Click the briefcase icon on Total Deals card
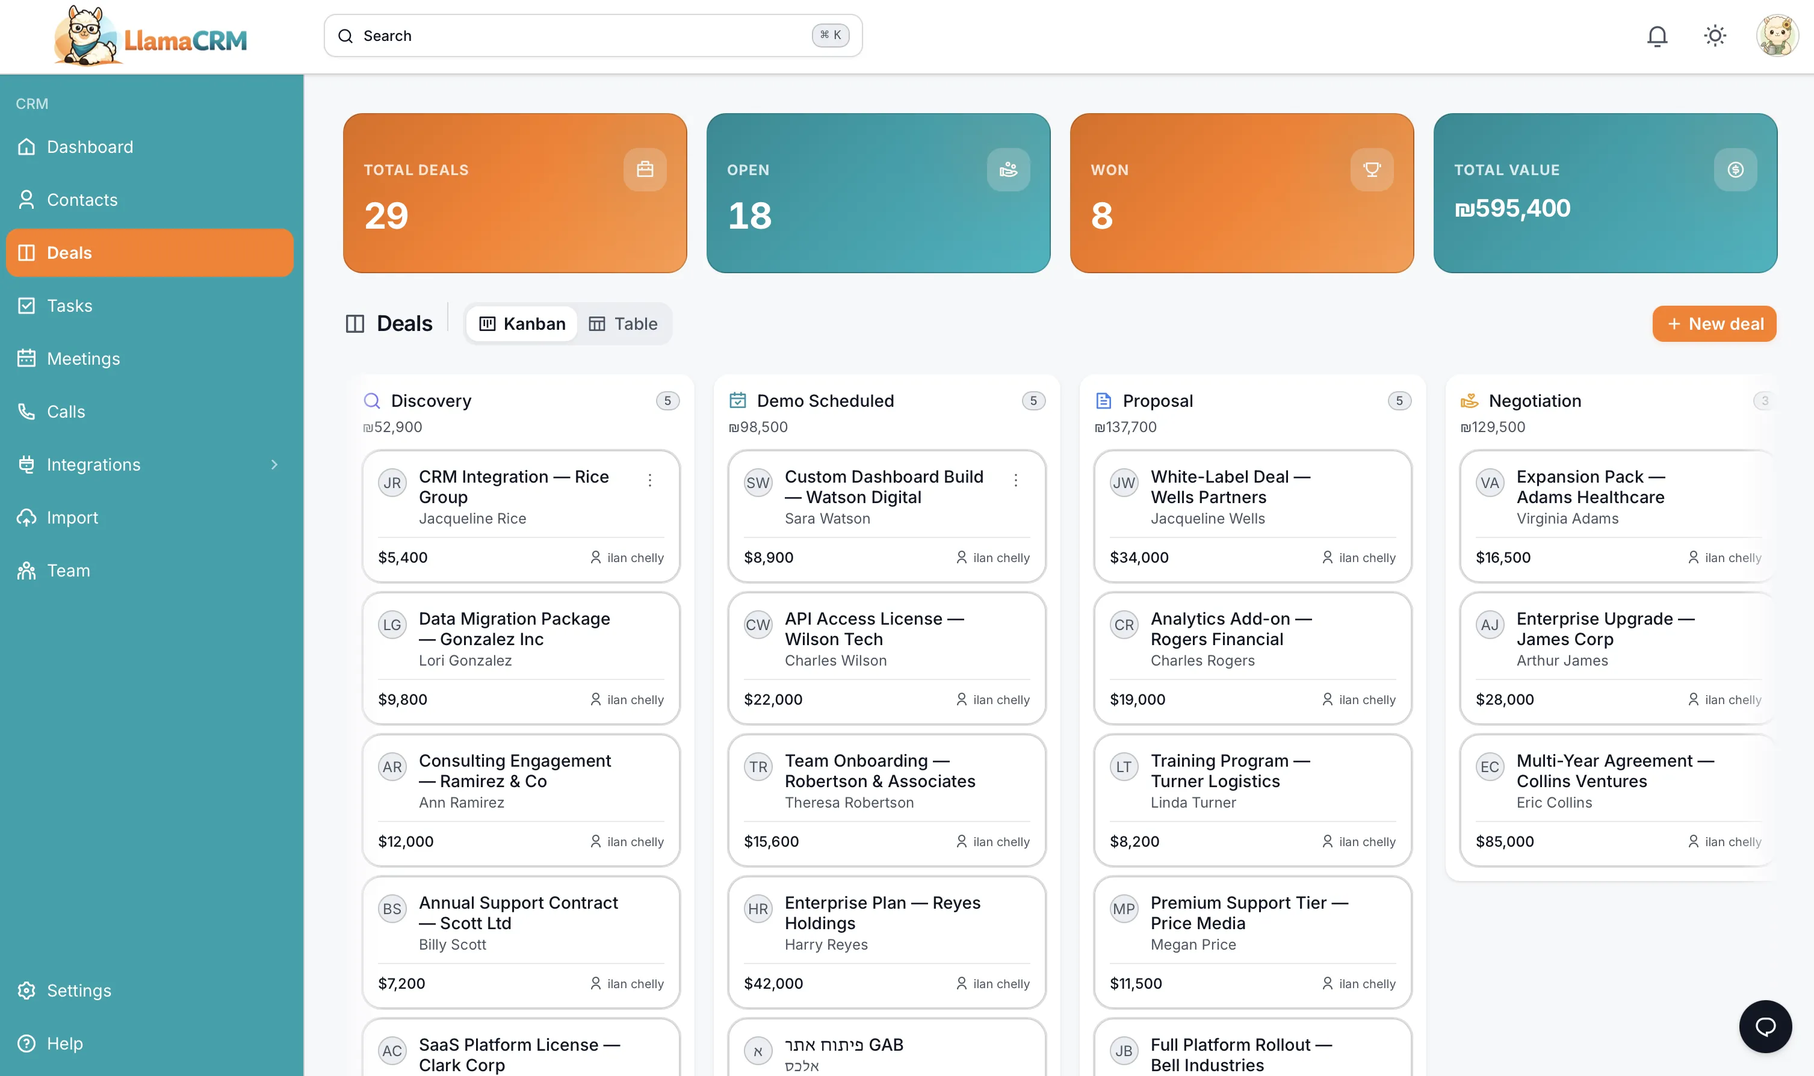The image size is (1814, 1076). (645, 170)
